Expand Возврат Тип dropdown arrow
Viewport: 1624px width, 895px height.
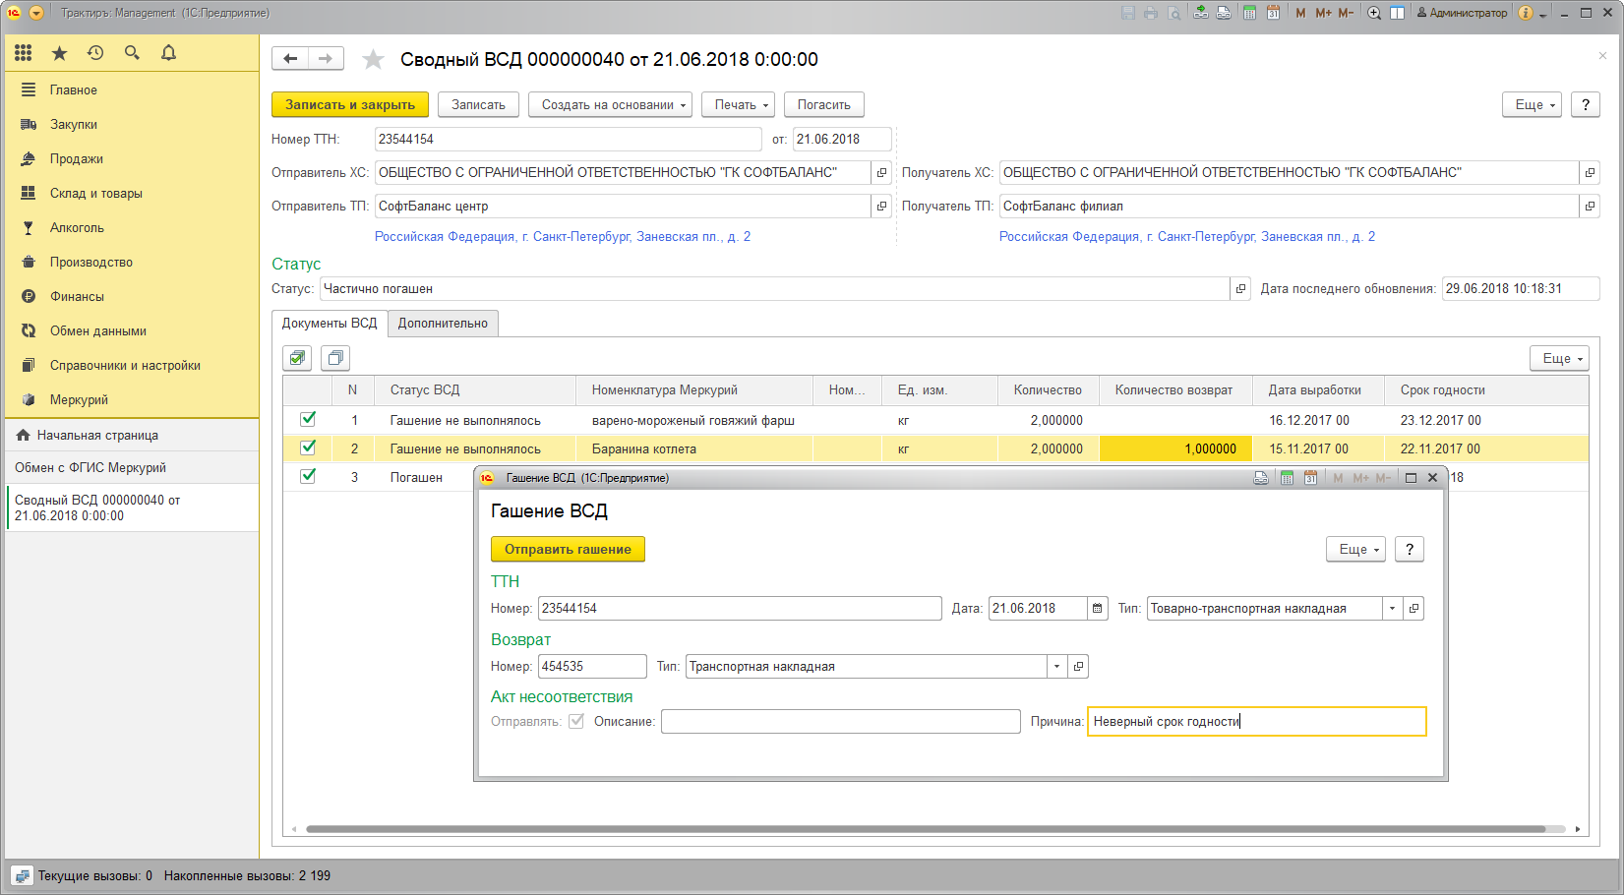[1056, 666]
